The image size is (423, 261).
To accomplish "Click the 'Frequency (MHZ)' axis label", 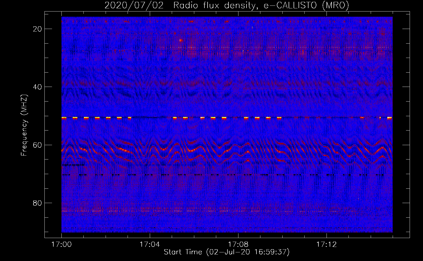I will 24,125.
